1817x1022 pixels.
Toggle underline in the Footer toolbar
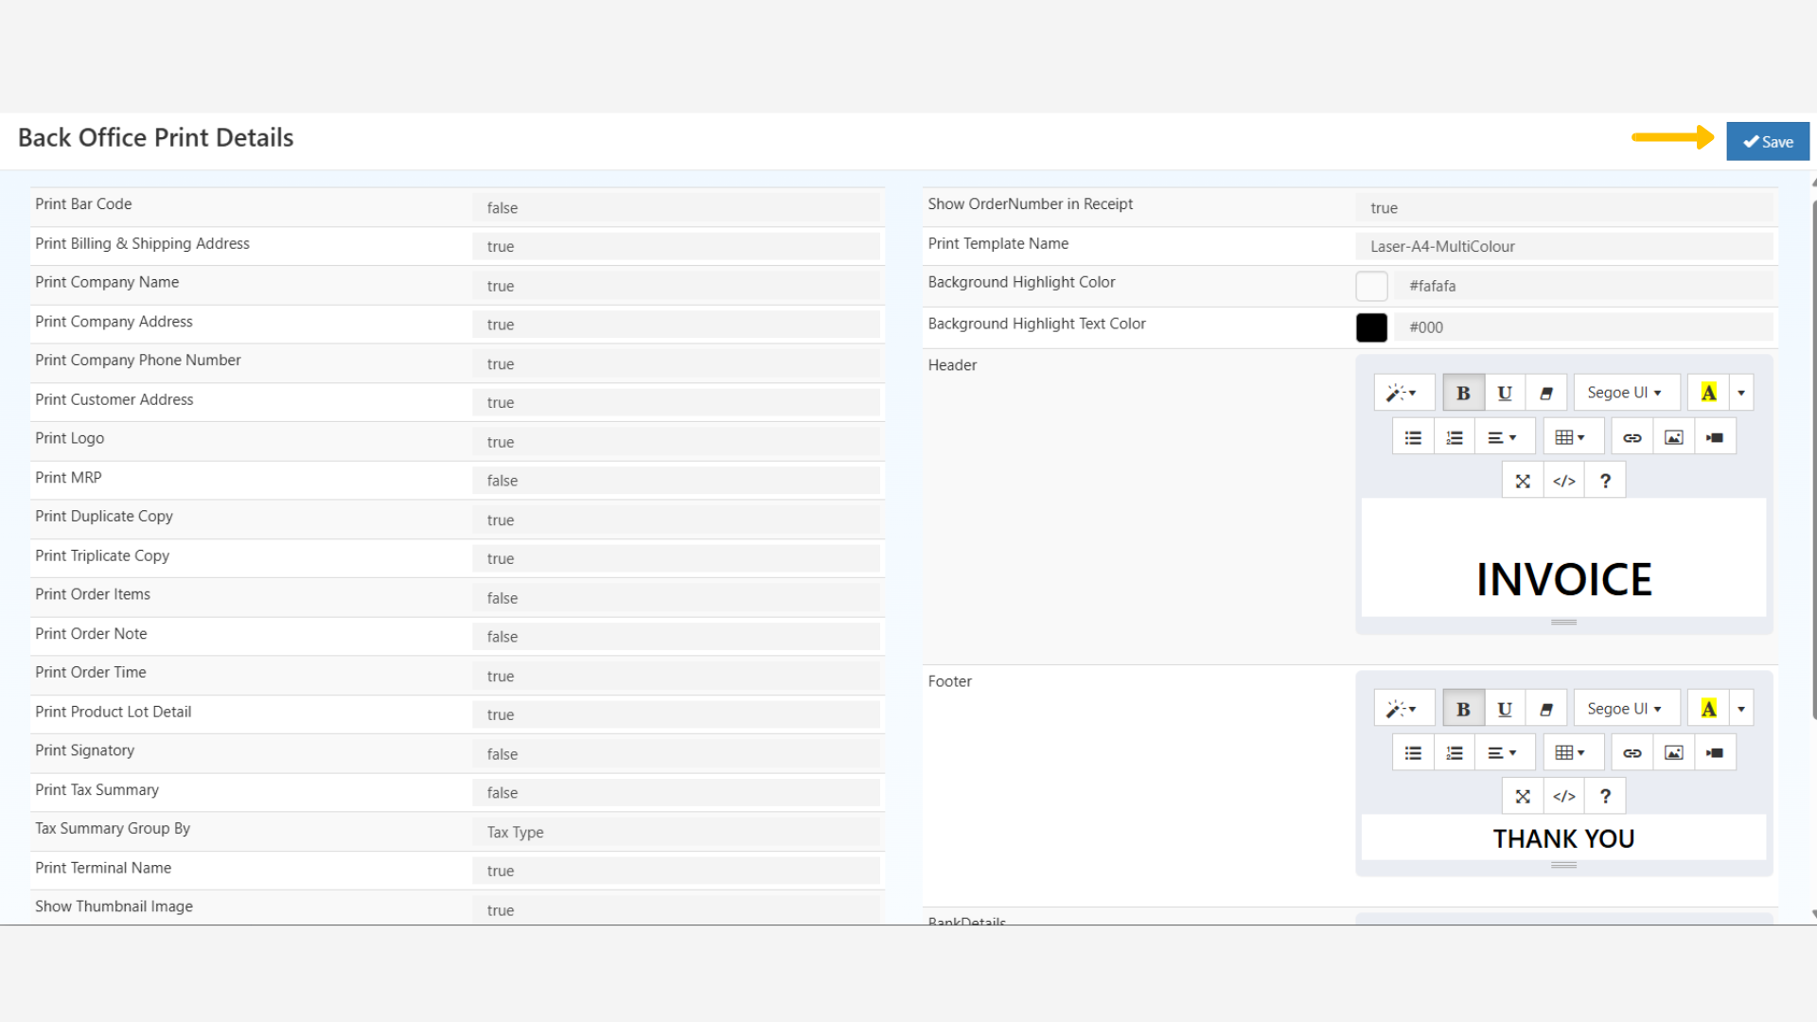(x=1504, y=707)
